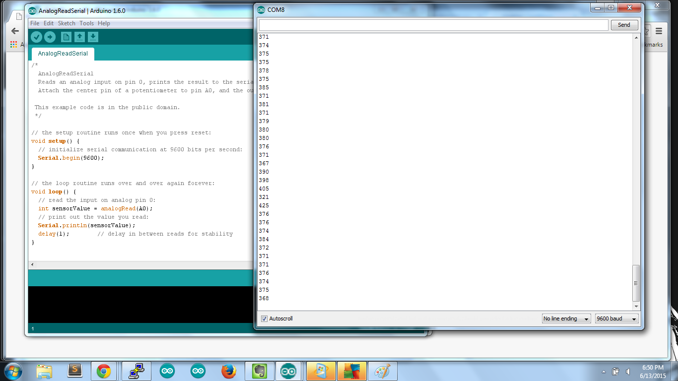The image size is (678, 381).
Task: Open Google Chrome from the taskbar
Action: click(104, 371)
